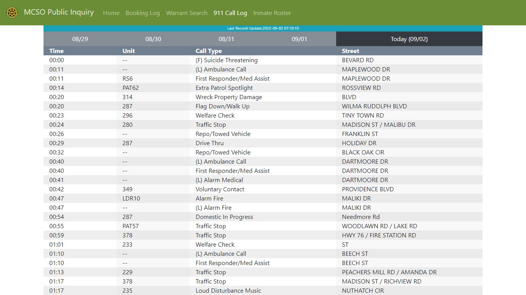
Task: Click PEACHERS MILL RD / AMANDA DR cell
Action: [409, 272]
